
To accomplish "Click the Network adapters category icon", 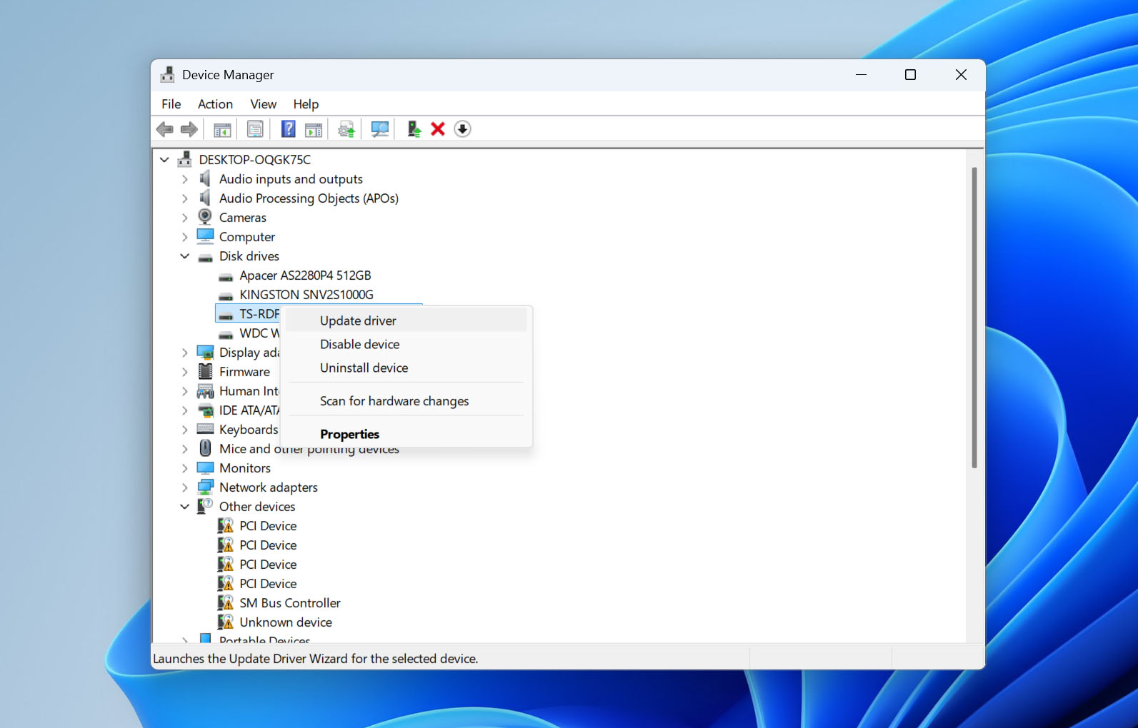I will pyautogui.click(x=205, y=487).
